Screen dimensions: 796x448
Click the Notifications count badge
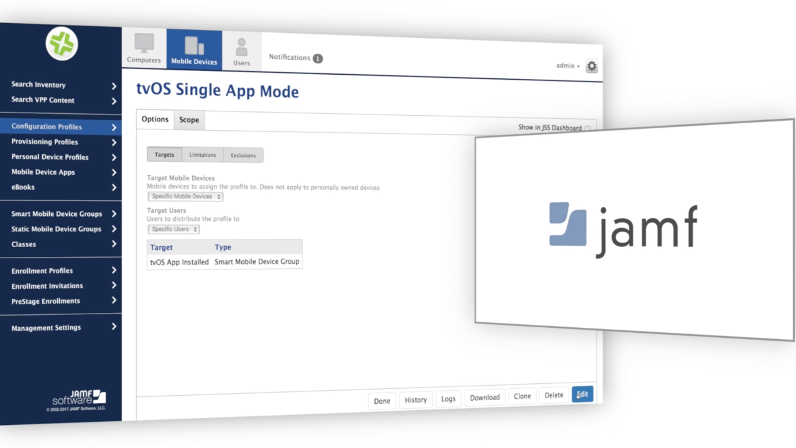pyautogui.click(x=318, y=58)
